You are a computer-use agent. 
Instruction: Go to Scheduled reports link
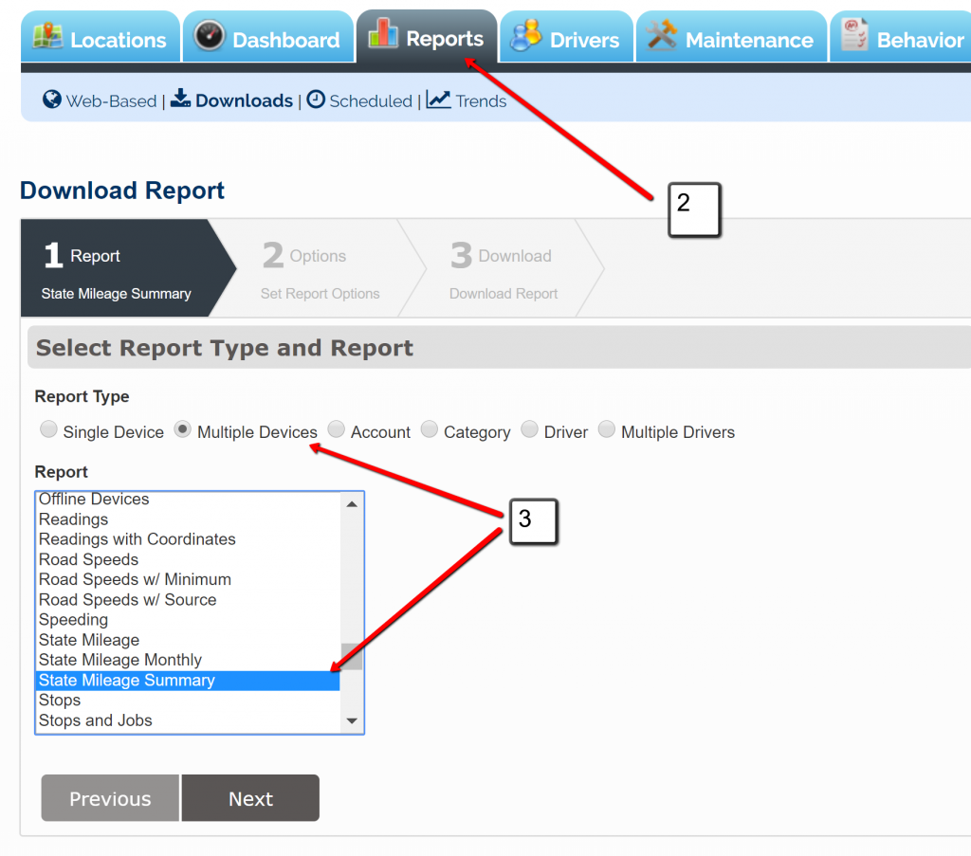(371, 100)
